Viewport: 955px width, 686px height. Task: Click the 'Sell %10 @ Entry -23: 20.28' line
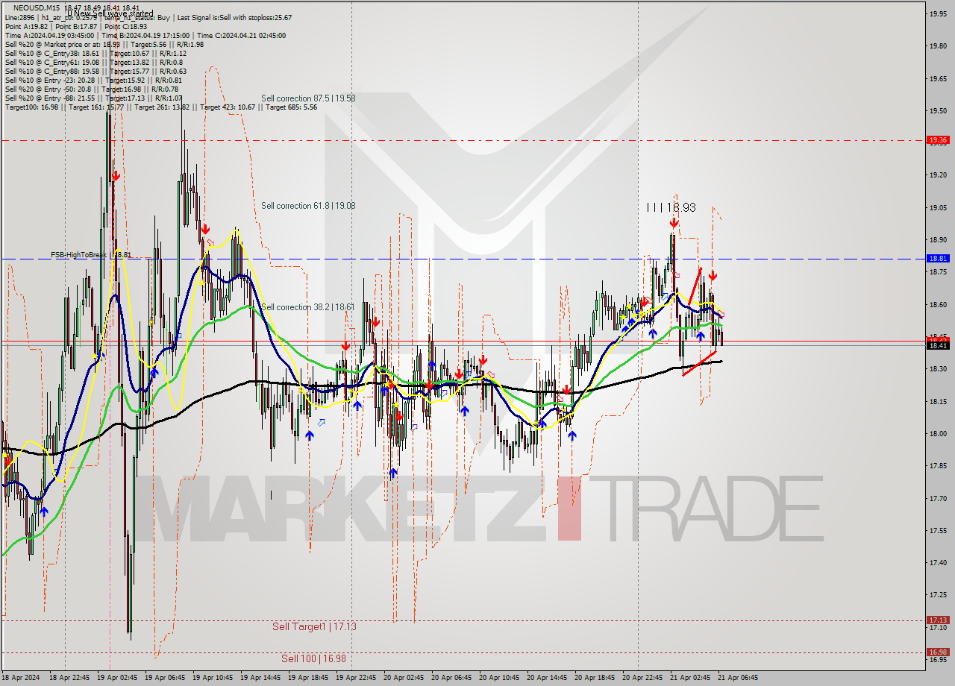click(x=93, y=80)
